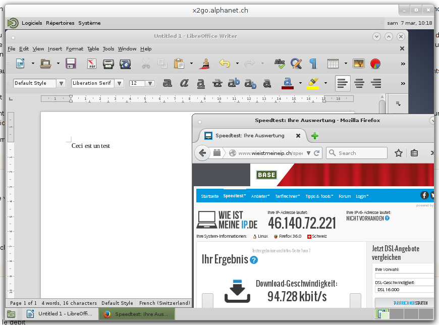Insert a table via the table icon
The image size is (439, 325).
(x=333, y=64)
